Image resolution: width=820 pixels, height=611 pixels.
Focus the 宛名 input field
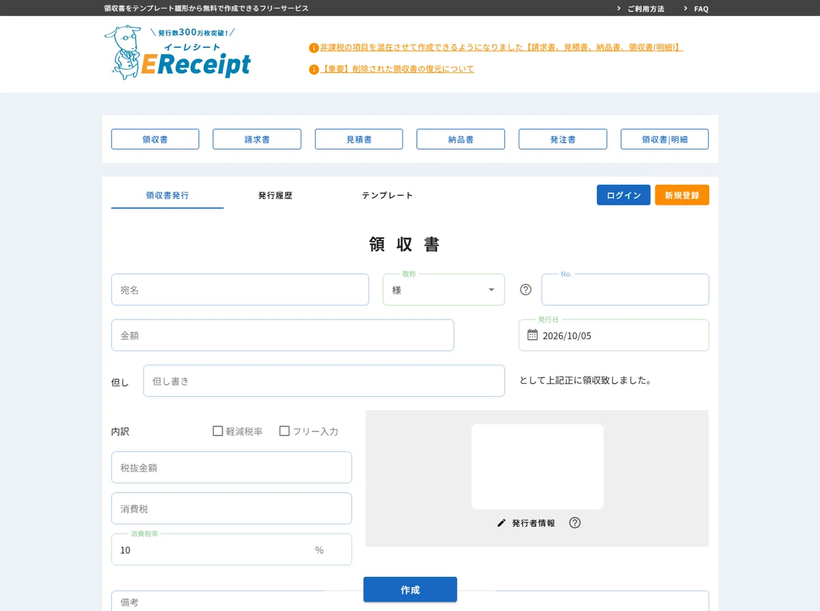point(240,289)
